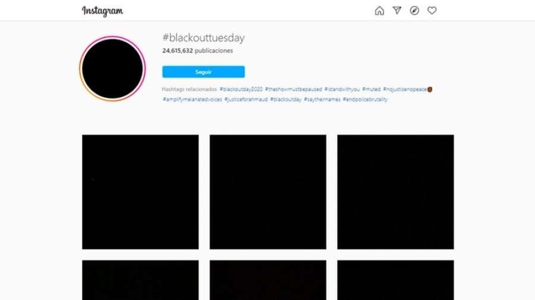Open Direct messages paper plane icon
The width and height of the screenshot is (535, 300).
[397, 11]
